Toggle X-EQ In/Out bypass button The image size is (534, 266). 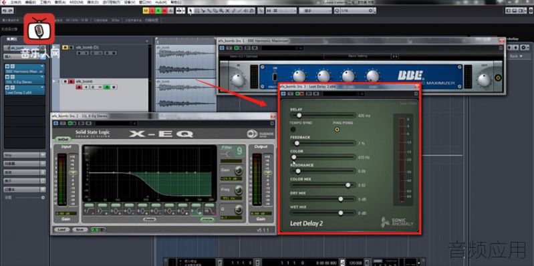63,139
